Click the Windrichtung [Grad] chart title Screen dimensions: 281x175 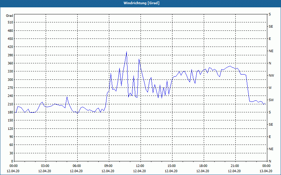tap(142, 3)
